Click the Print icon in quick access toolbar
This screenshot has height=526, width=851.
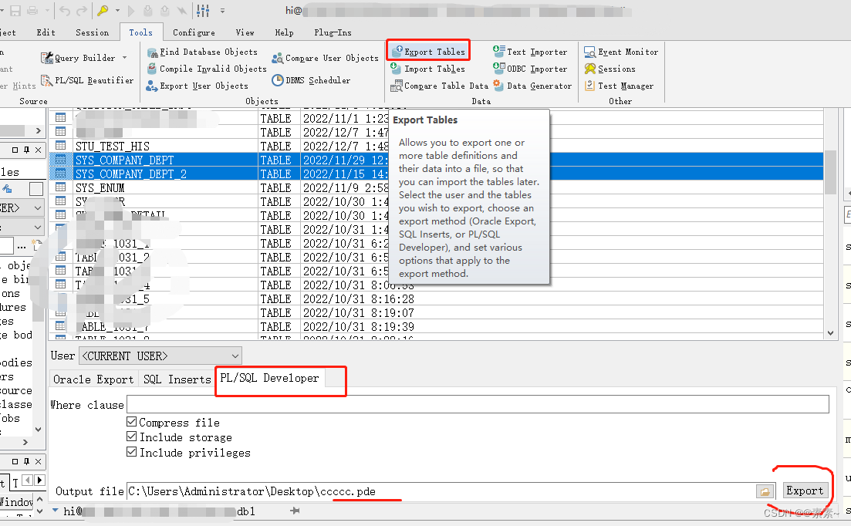[33, 10]
